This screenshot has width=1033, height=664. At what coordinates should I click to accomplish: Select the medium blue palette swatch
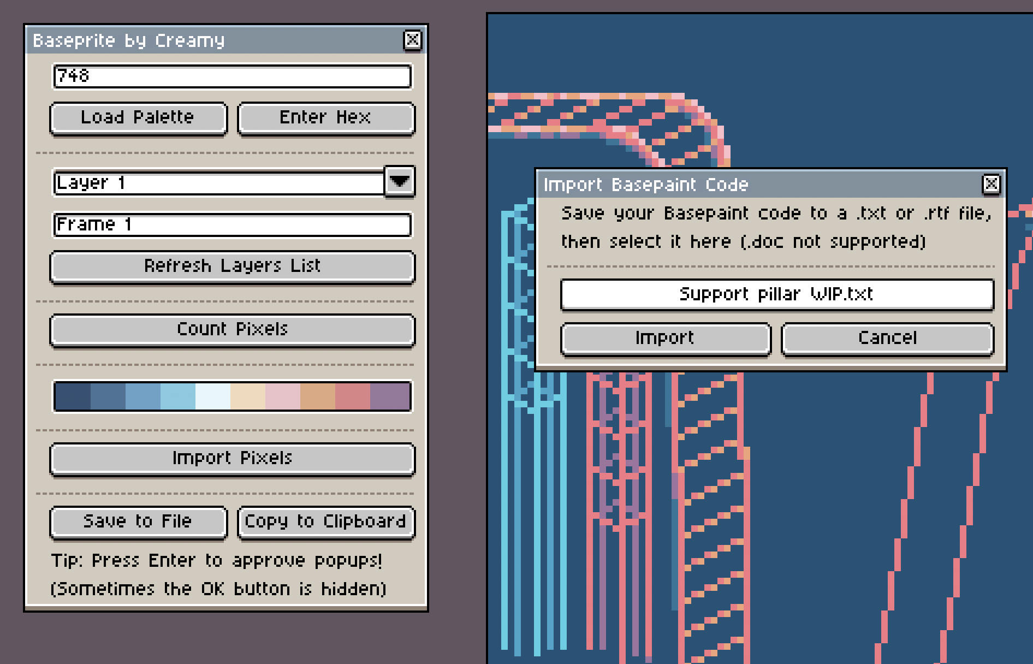pos(143,396)
